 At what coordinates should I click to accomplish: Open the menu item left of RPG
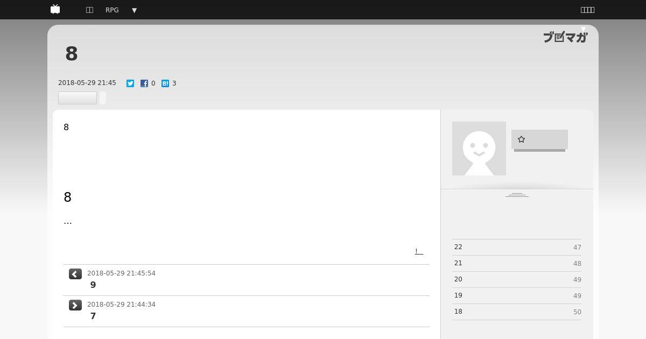tap(89, 10)
